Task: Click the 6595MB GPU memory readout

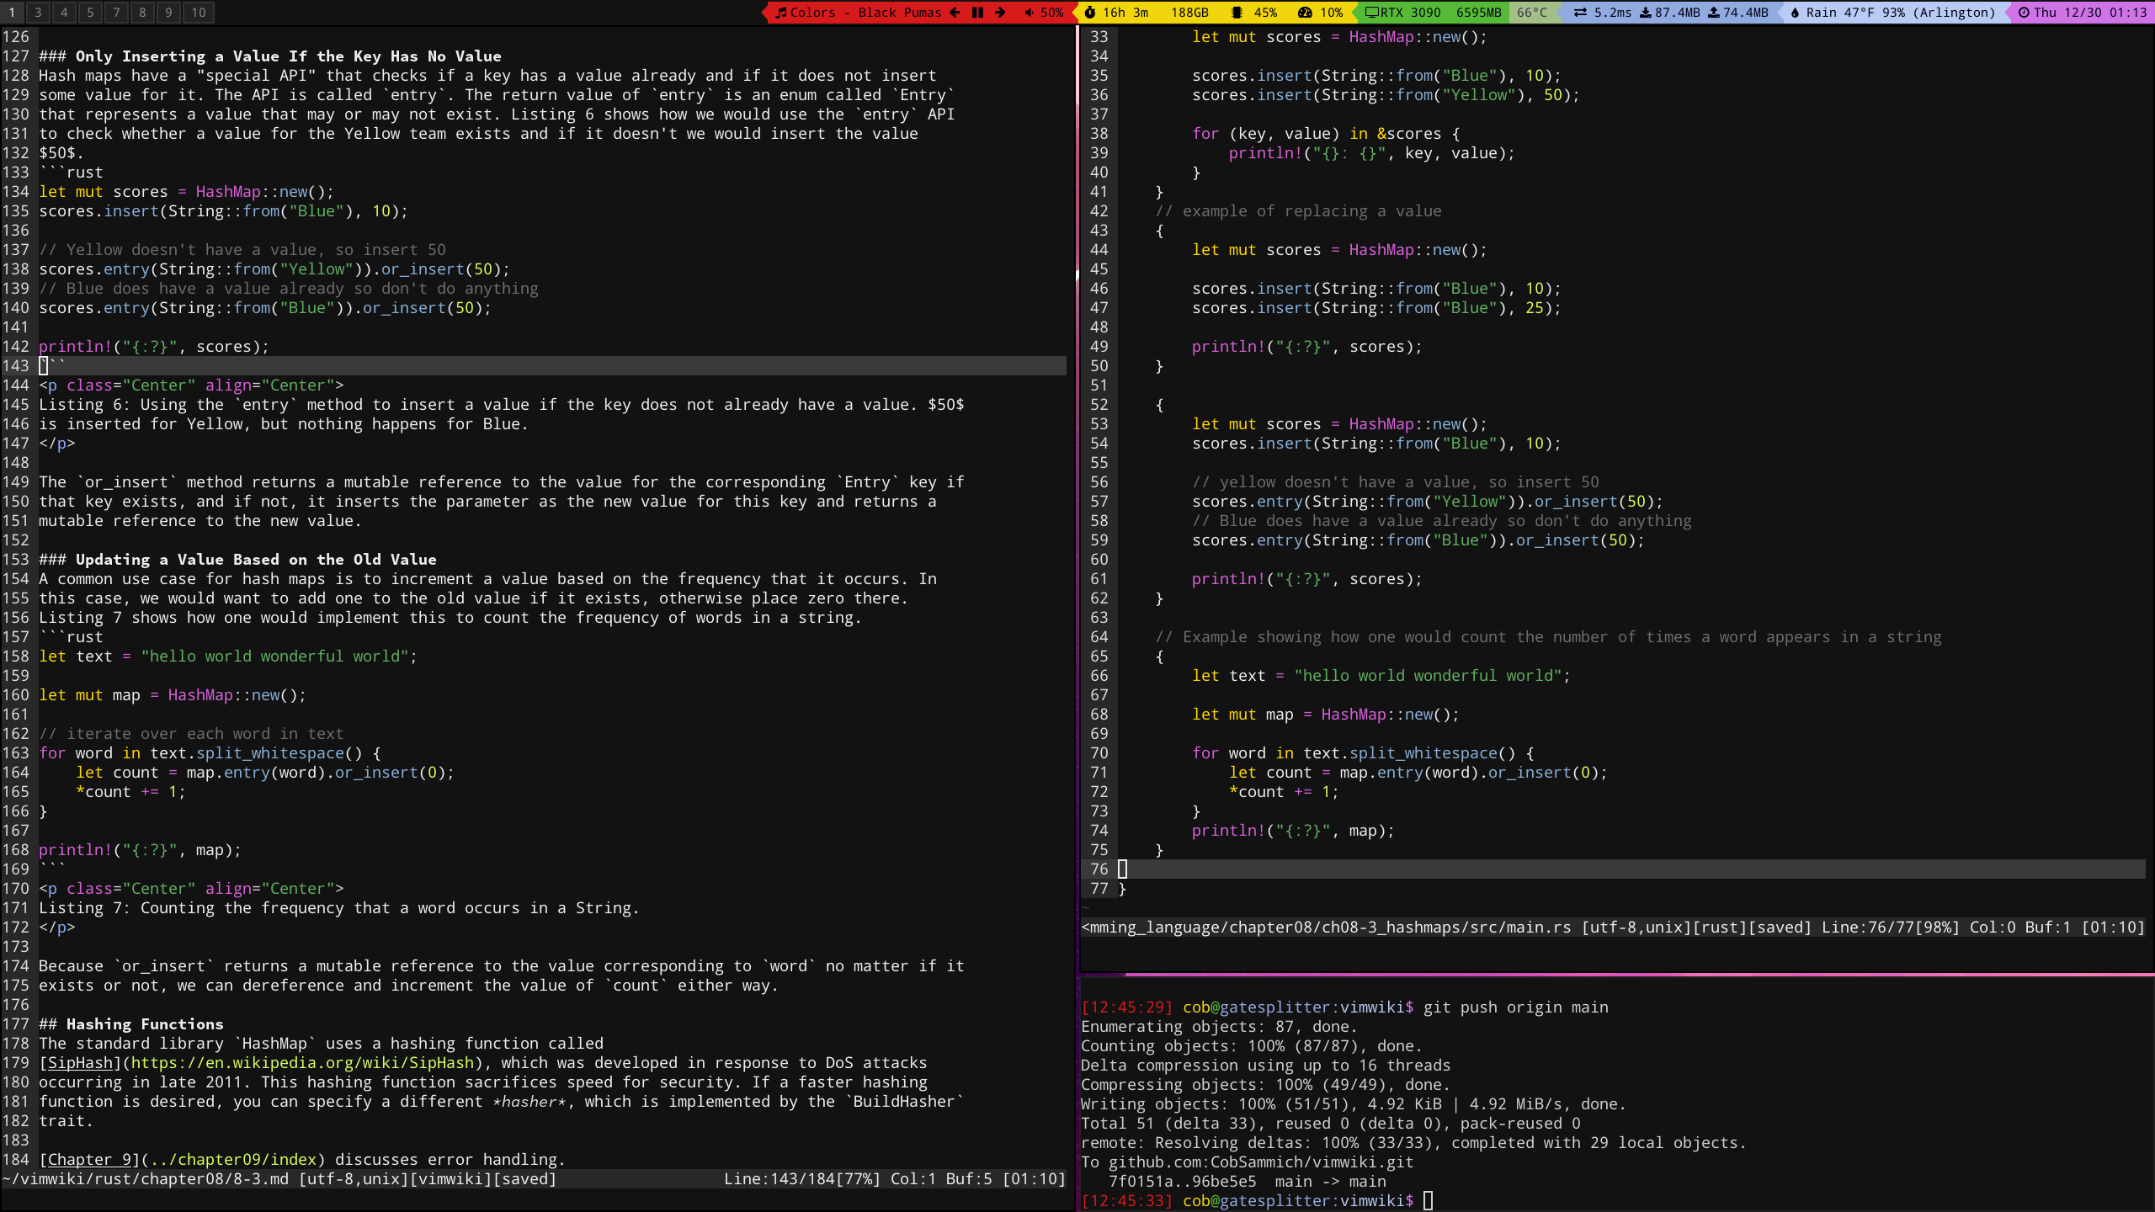Action: point(1479,12)
